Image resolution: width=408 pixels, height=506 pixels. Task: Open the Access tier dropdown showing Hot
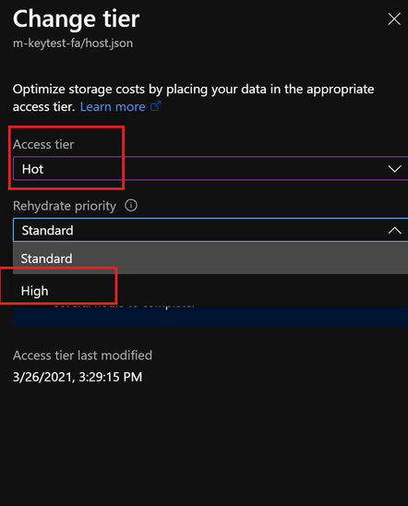click(210, 169)
